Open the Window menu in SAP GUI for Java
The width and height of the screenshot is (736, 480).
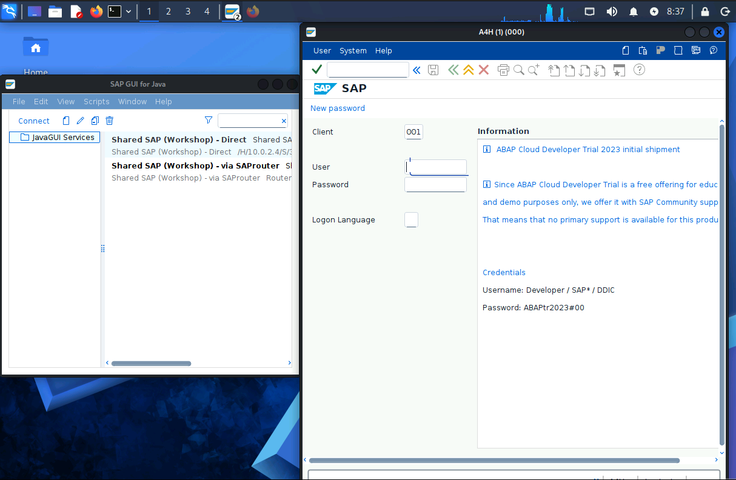tap(132, 102)
